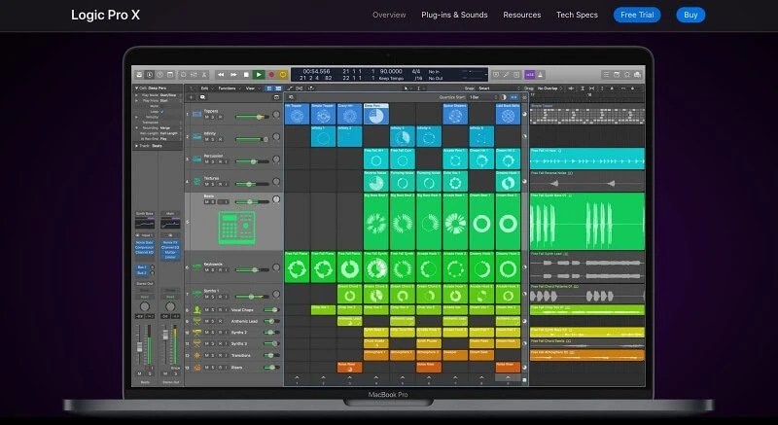Open the Mixer sliders icon
Screen dimensions: 778x425
pyautogui.click(x=194, y=74)
